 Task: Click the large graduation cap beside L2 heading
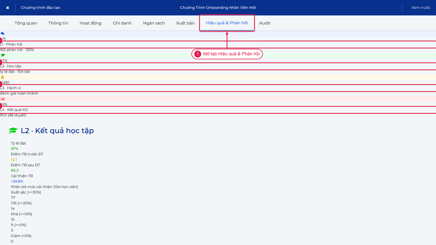[13, 131]
